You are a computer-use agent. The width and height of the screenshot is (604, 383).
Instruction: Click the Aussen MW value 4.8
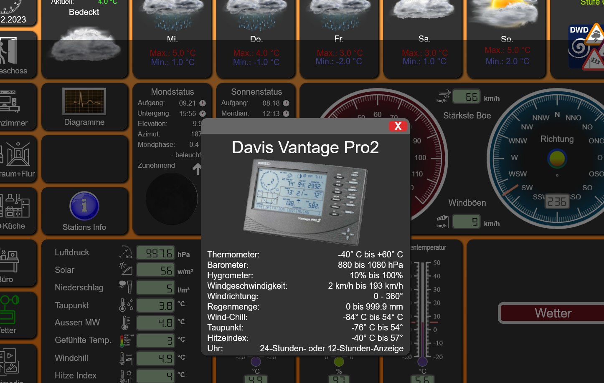click(x=155, y=323)
